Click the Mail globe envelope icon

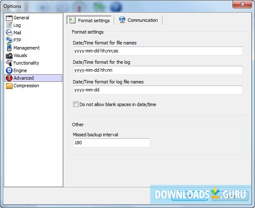(x=9, y=33)
